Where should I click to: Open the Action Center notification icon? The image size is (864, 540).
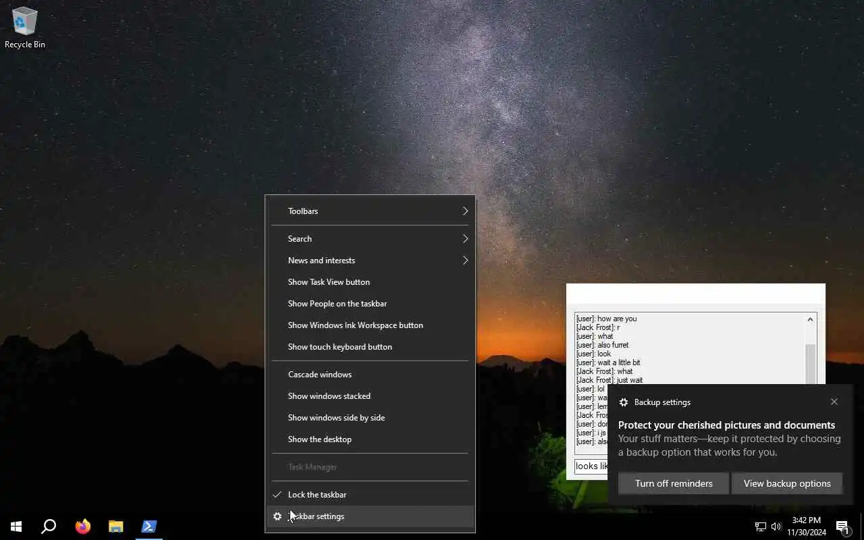point(842,526)
